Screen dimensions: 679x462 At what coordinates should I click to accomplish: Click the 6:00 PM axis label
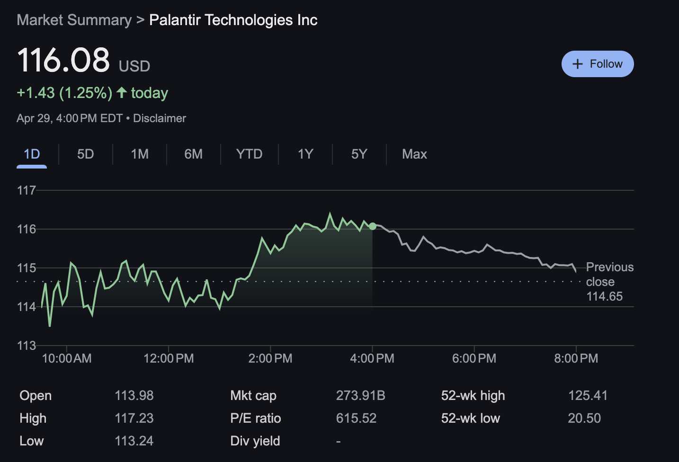point(474,358)
